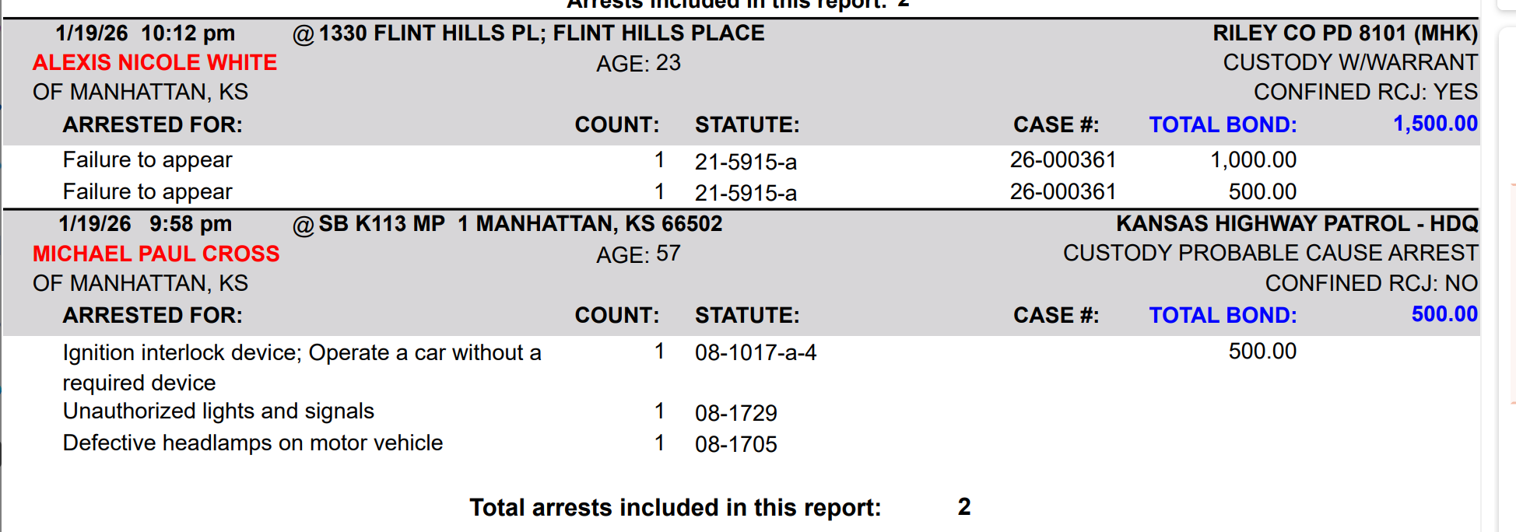Click the bottom Total arrests included in this report line
Image resolution: width=1516 pixels, height=532 pixels.
click(675, 507)
